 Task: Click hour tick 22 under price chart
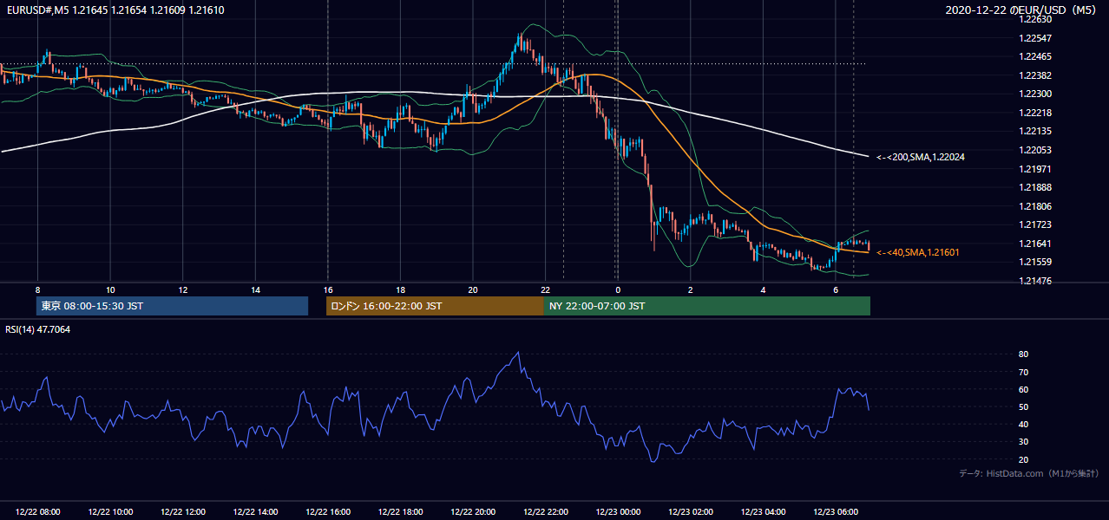click(546, 289)
